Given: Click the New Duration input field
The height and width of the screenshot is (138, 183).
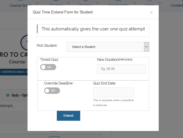Looking at the screenshot, I should pos(122,69).
